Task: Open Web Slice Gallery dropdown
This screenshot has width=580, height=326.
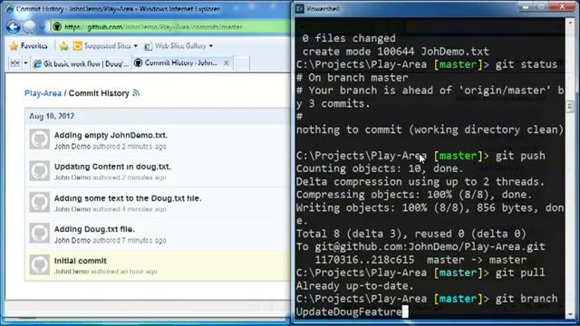Action: click(x=179, y=46)
